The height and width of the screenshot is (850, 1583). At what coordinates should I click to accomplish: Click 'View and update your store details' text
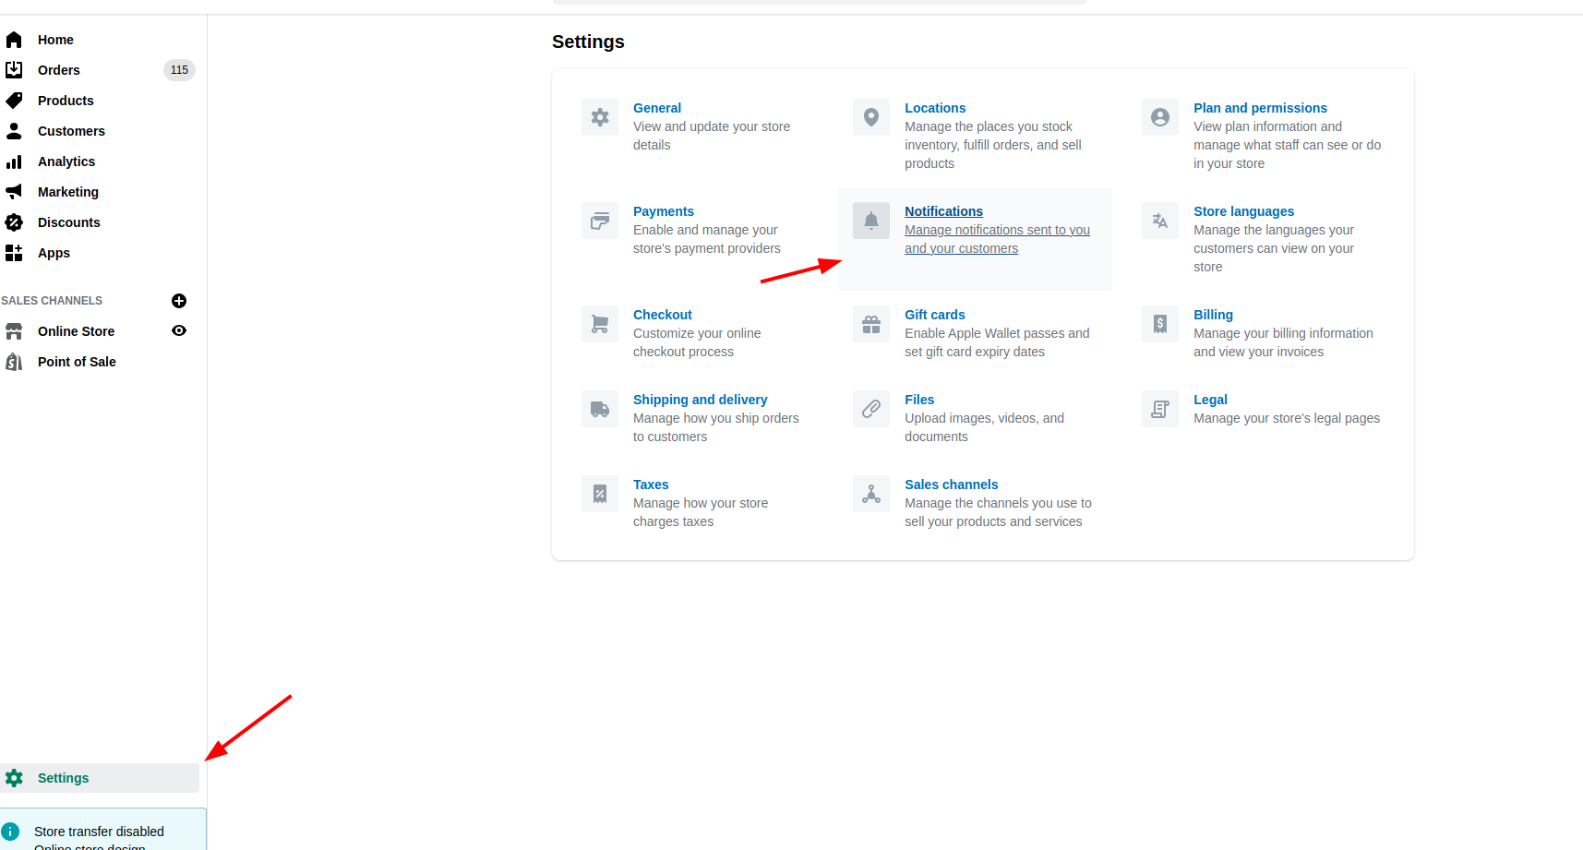(x=712, y=136)
